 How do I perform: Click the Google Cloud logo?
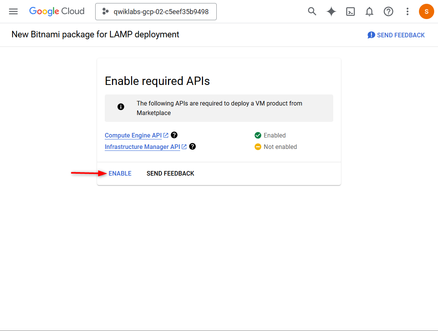[57, 11]
